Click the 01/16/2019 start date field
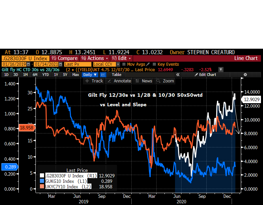 click(x=14, y=64)
